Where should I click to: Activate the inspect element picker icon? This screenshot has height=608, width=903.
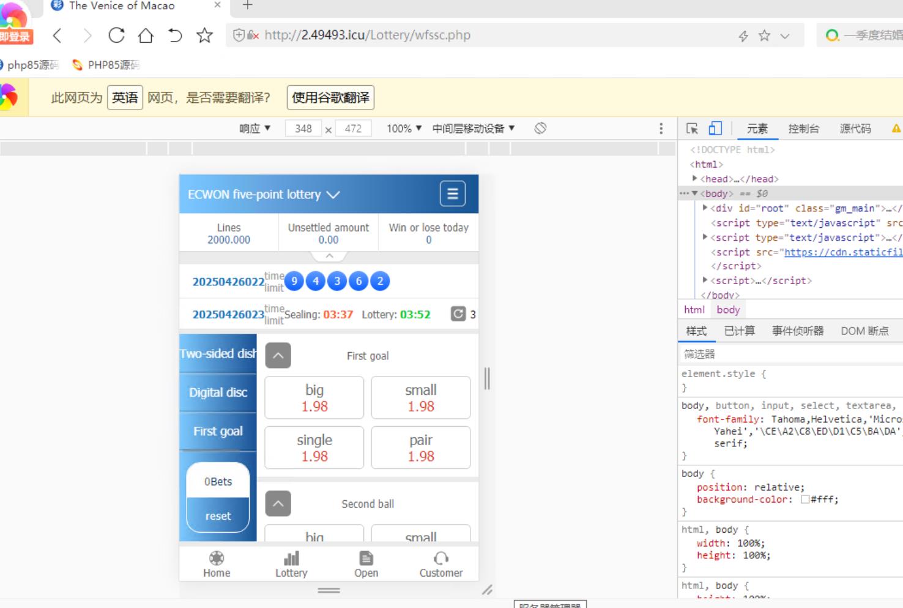pyautogui.click(x=692, y=129)
